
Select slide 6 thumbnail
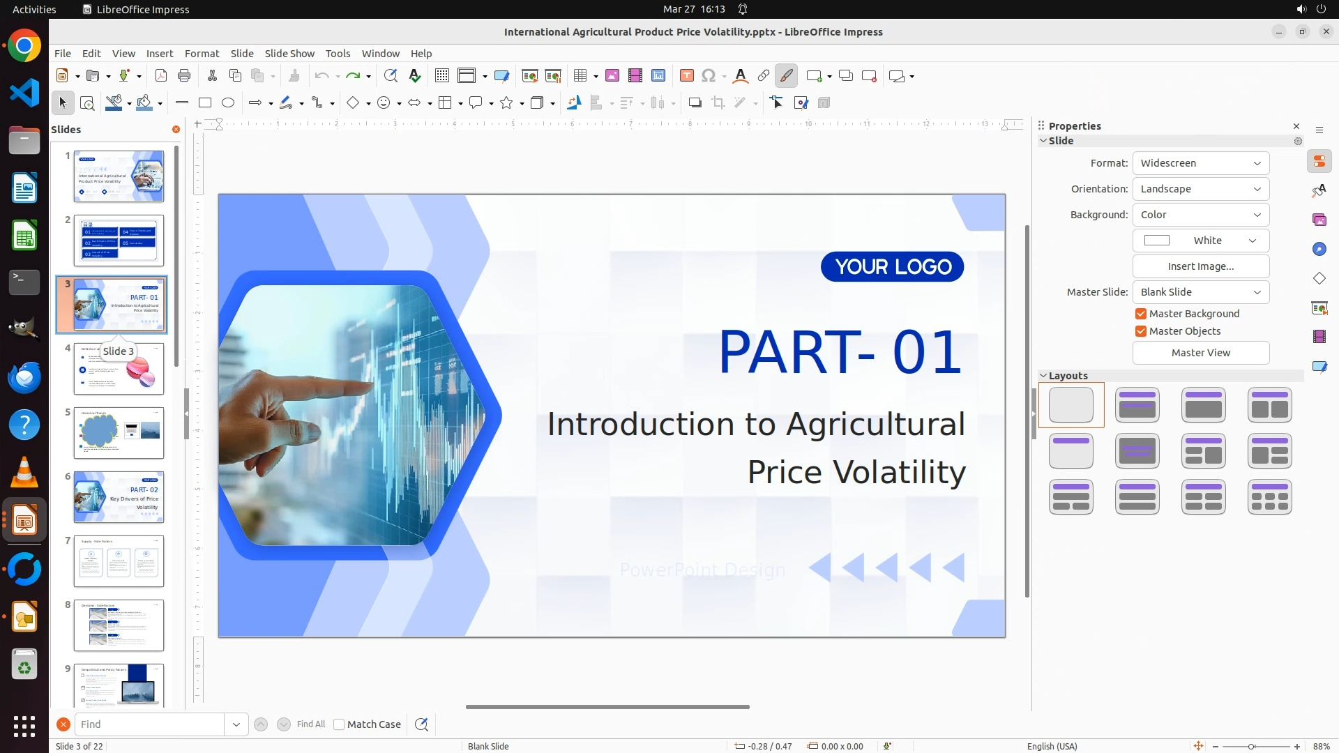point(119,497)
